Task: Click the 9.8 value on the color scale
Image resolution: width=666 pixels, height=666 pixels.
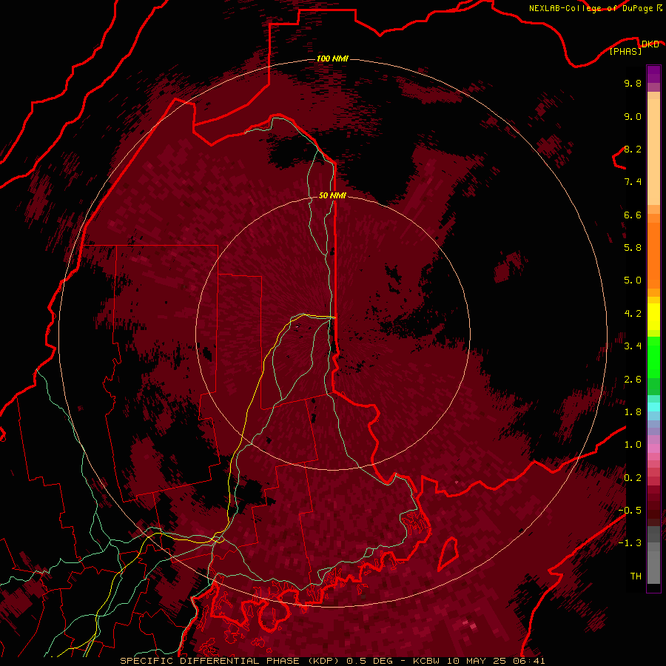Action: [x=633, y=83]
